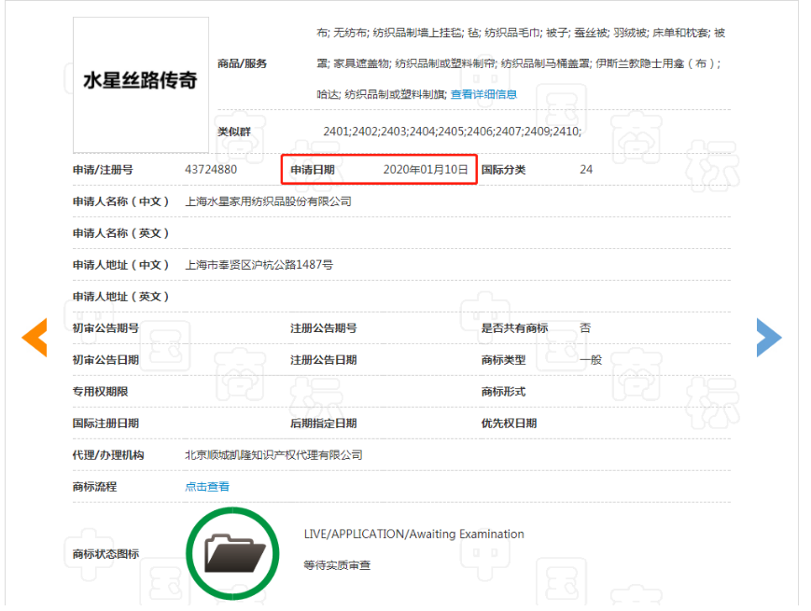This screenshot has width=811, height=611.
Task: Click the 商标流程 label
Action: (94, 486)
